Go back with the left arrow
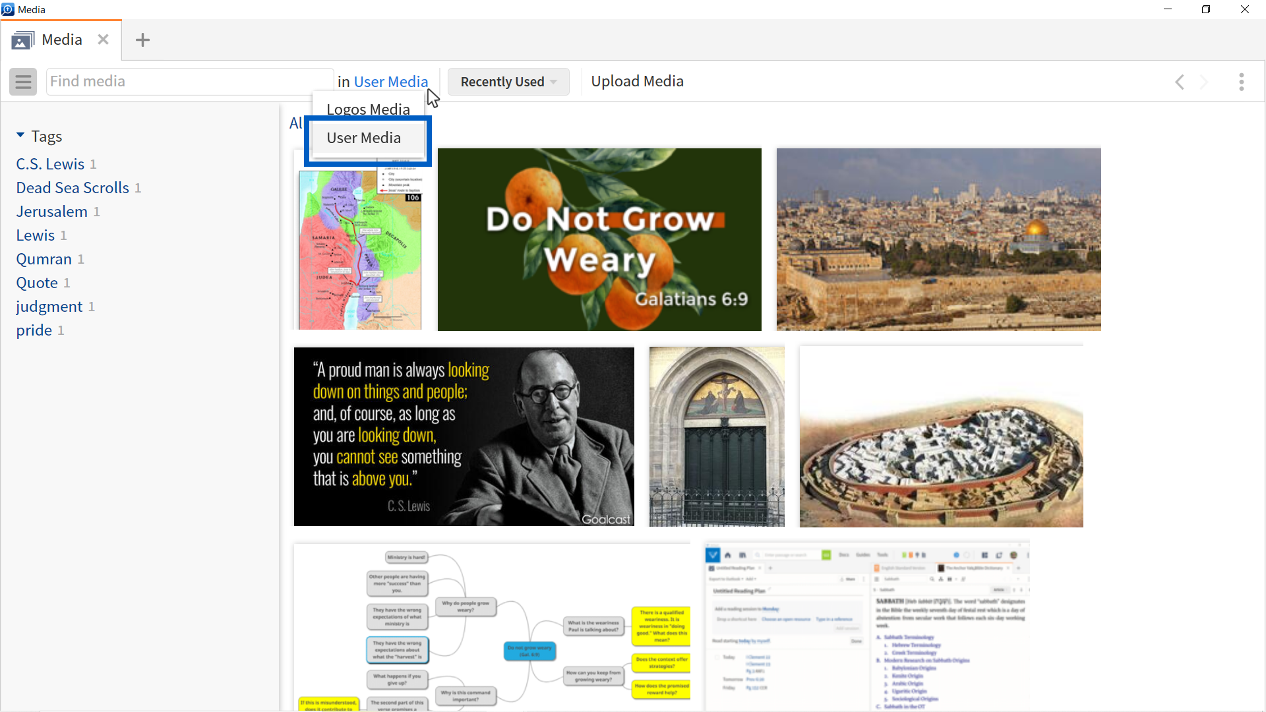Image resolution: width=1266 pixels, height=712 pixels. point(1180,82)
